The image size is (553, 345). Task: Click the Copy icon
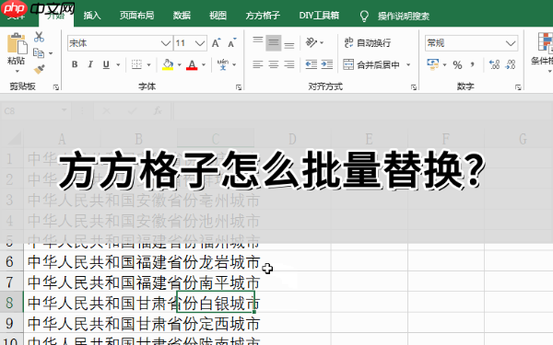click(39, 53)
